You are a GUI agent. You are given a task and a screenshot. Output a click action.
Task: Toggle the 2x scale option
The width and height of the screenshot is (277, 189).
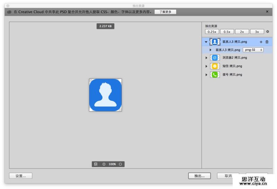coord(242,32)
